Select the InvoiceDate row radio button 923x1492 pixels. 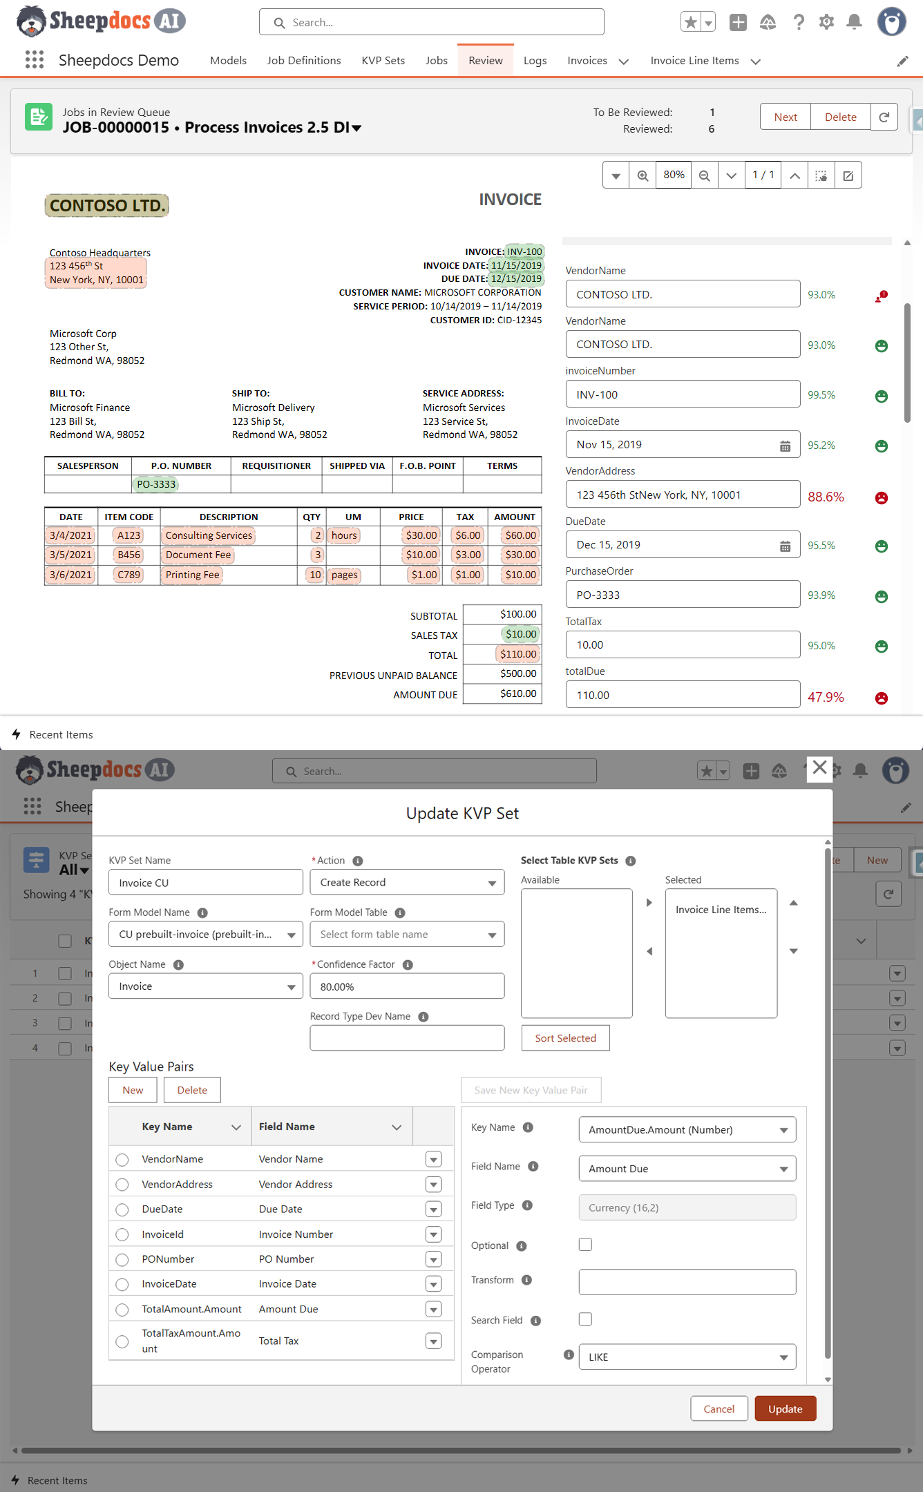pyautogui.click(x=122, y=1284)
